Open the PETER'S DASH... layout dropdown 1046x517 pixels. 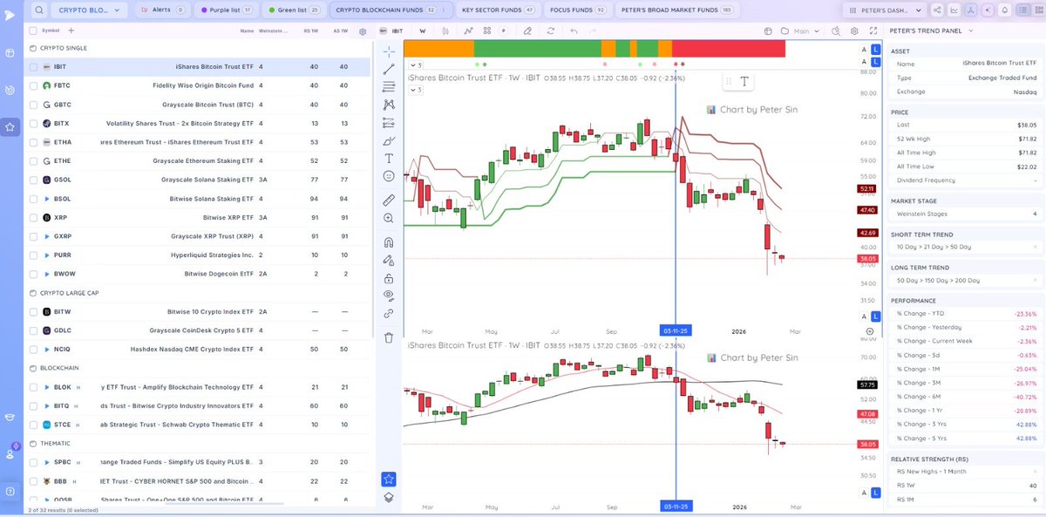(883, 10)
